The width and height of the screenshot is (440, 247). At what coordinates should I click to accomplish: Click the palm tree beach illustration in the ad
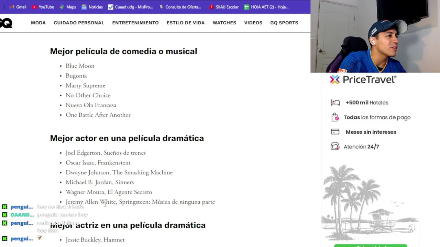370,202
